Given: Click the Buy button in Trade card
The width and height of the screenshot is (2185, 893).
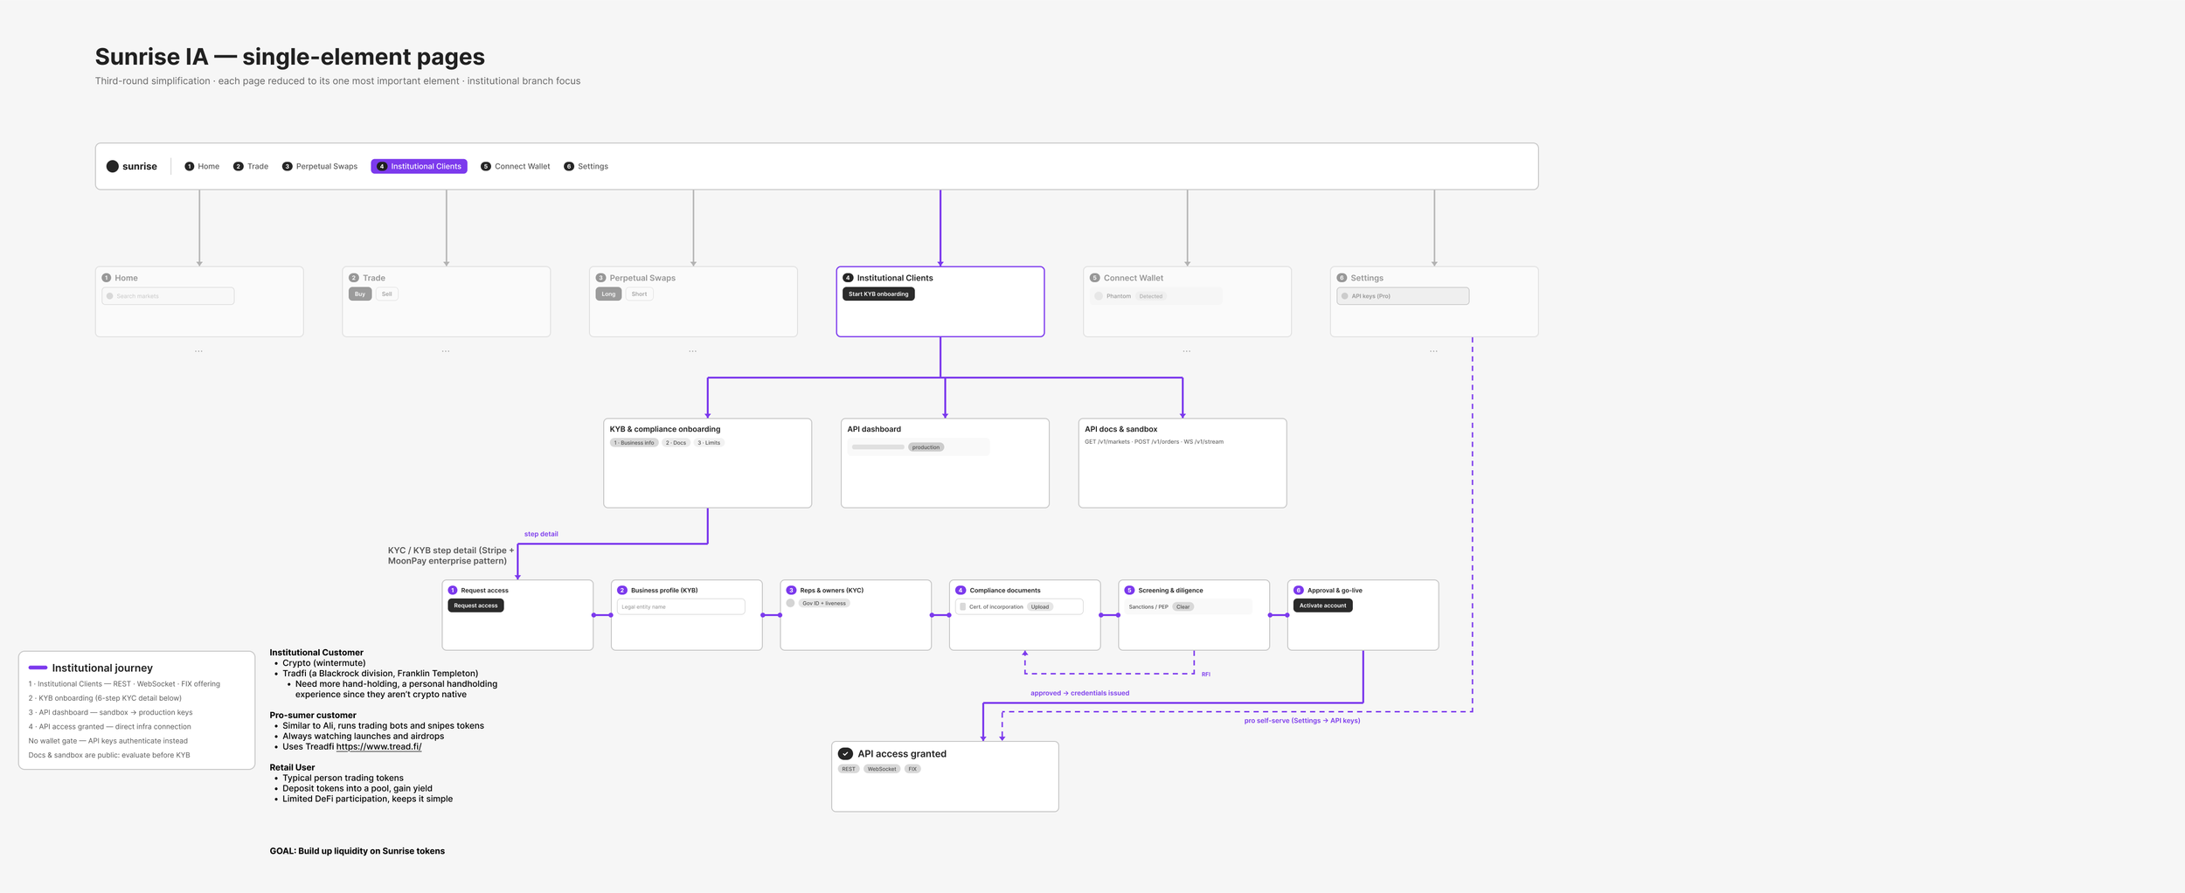Looking at the screenshot, I should click(360, 294).
